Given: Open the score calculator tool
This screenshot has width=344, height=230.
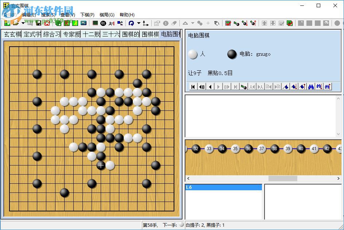Looking at the screenshot, I should coord(84,23).
